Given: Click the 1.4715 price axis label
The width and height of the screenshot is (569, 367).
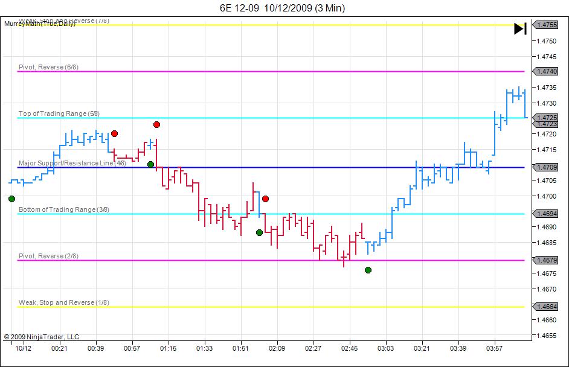Looking at the screenshot, I should coord(547,150).
